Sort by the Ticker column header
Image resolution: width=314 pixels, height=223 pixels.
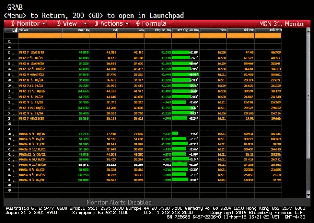click(40, 30)
